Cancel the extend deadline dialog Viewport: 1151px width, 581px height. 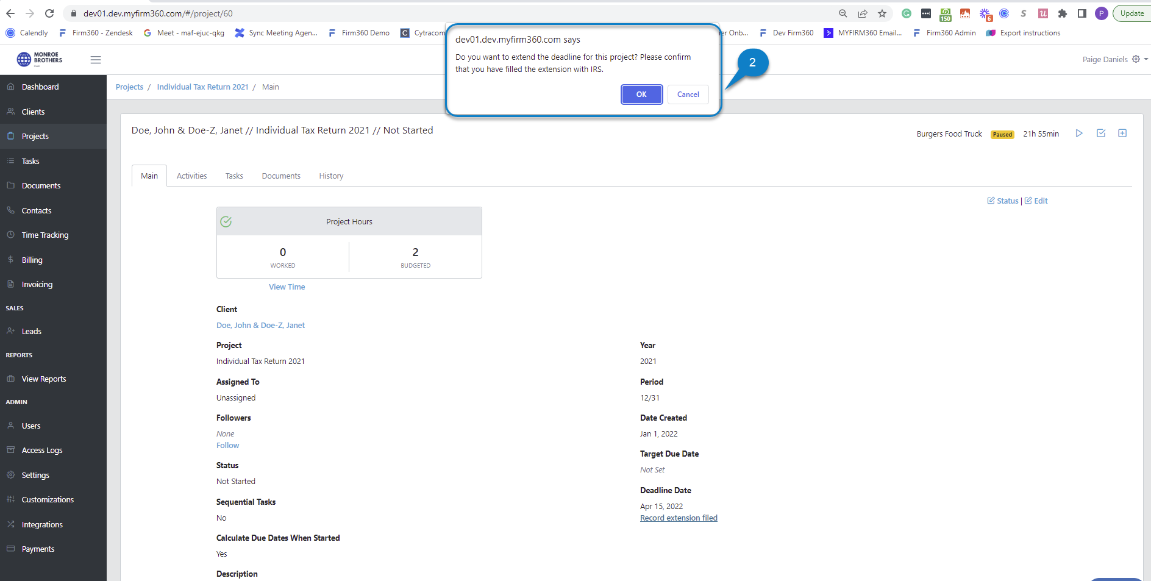688,94
